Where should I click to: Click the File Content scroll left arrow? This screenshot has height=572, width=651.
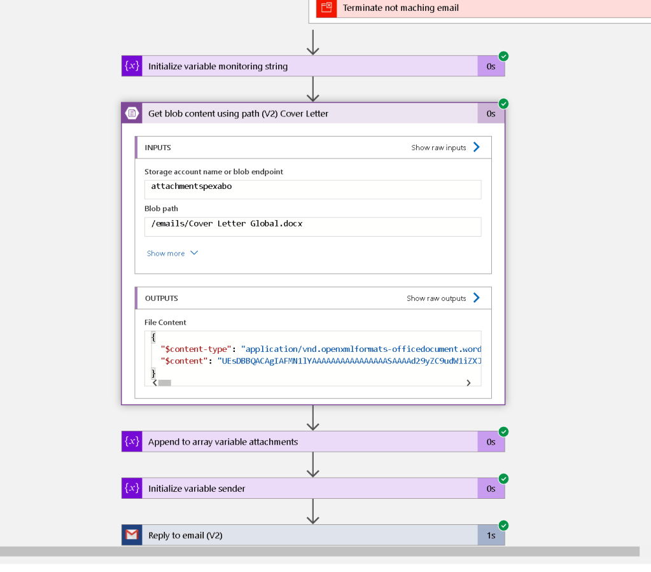155,383
